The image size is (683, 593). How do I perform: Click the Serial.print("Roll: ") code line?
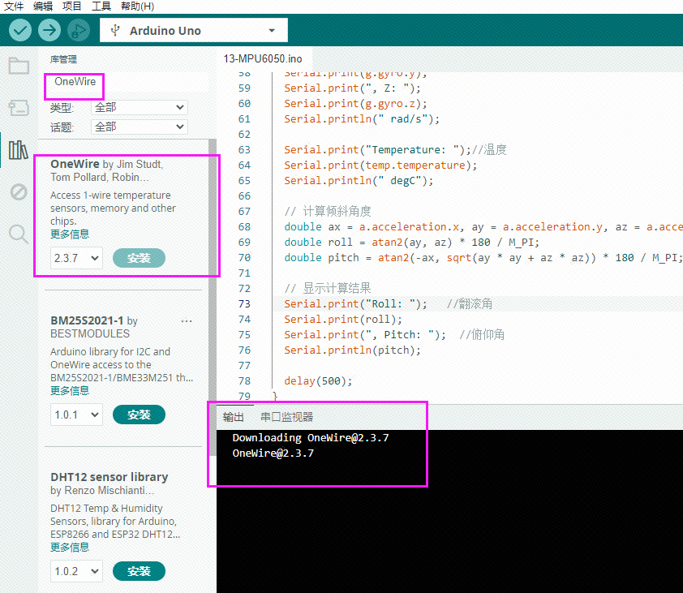pos(355,303)
